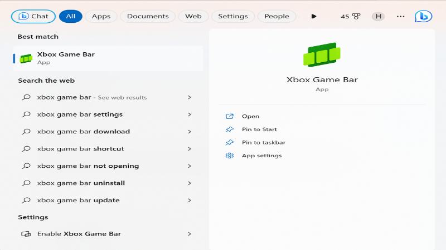
Task: Click search icon beside xbox game bar download
Action: tap(26, 132)
